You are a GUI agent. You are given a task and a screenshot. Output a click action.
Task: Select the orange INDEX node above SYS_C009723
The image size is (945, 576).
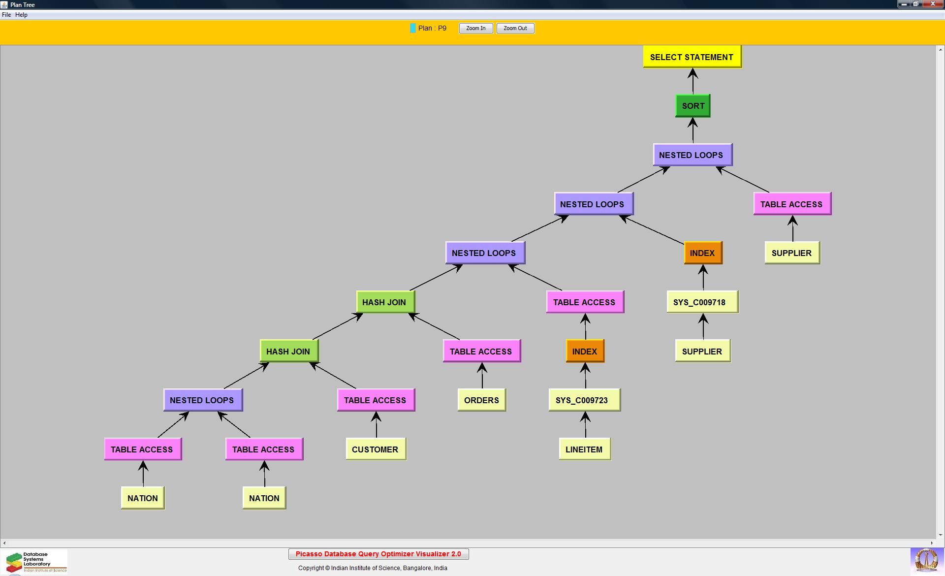(x=585, y=352)
